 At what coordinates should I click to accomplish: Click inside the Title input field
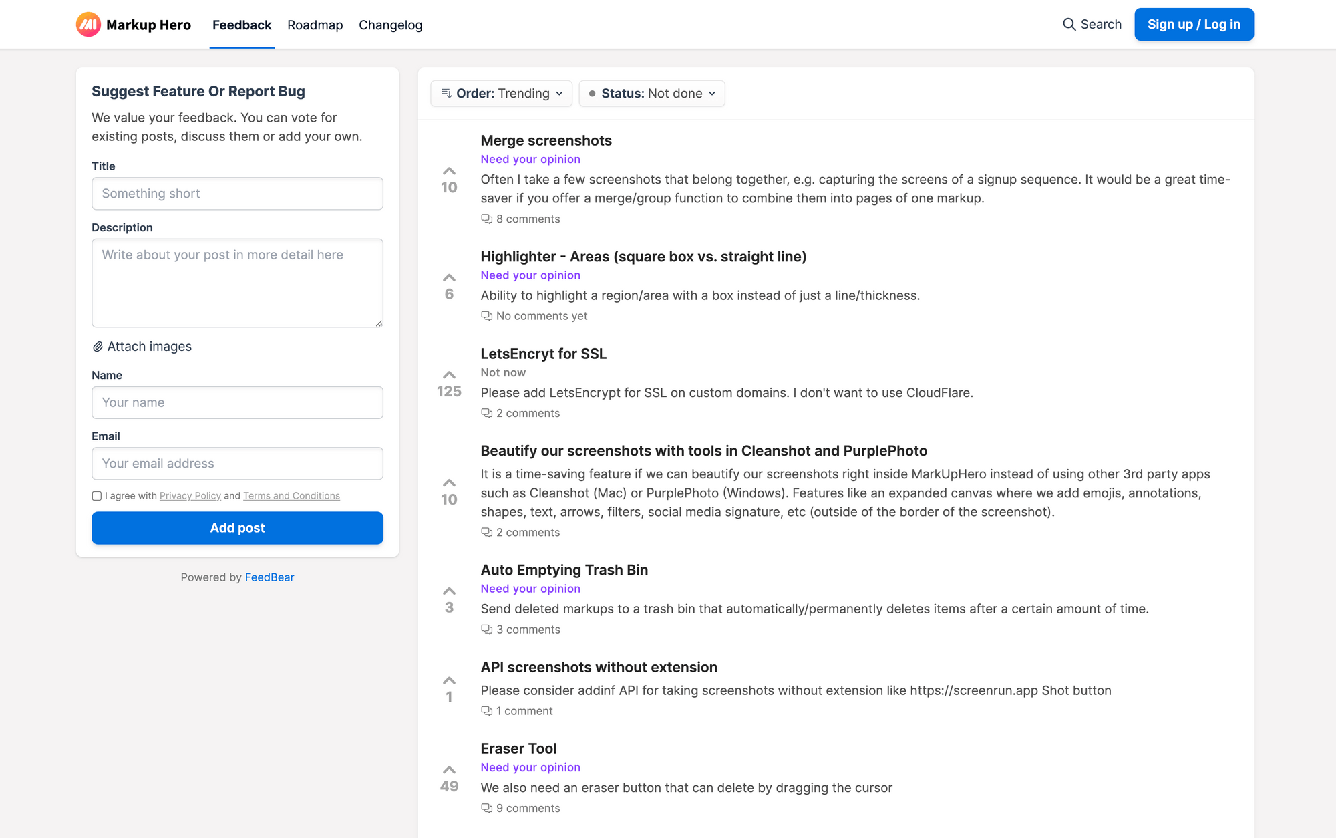pos(237,194)
